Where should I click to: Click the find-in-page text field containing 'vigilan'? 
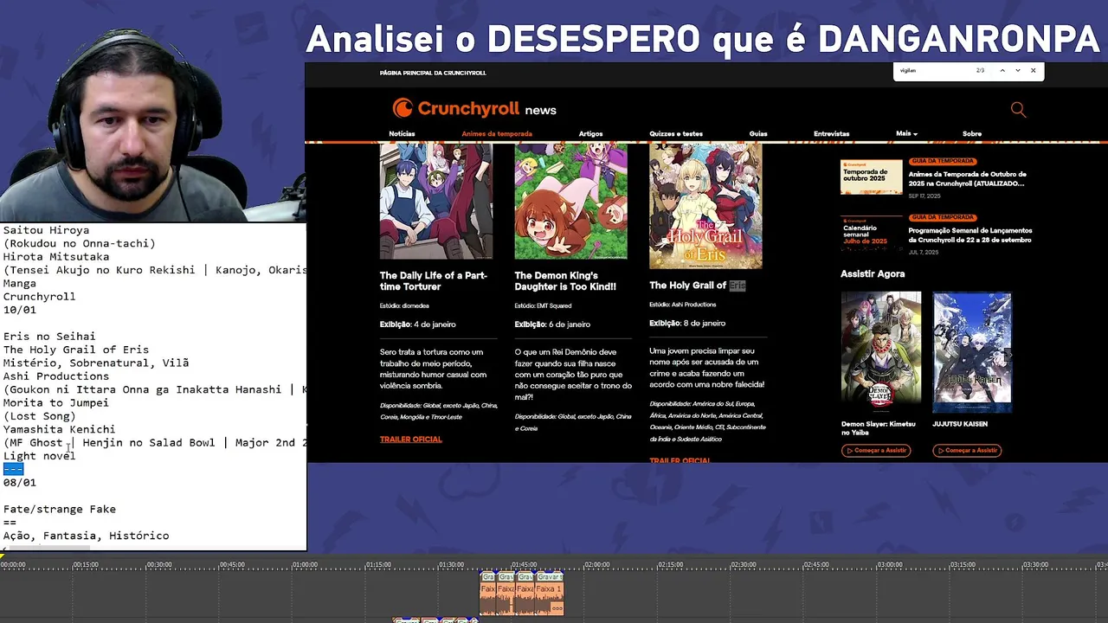pos(935,70)
